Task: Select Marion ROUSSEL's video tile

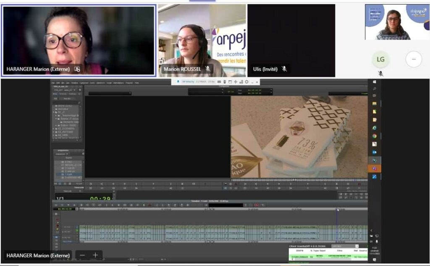Action: 202,40
